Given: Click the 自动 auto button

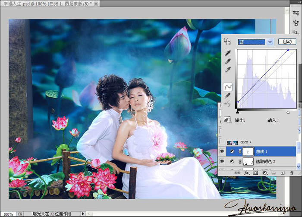Looking at the screenshot, I should click(x=287, y=42).
